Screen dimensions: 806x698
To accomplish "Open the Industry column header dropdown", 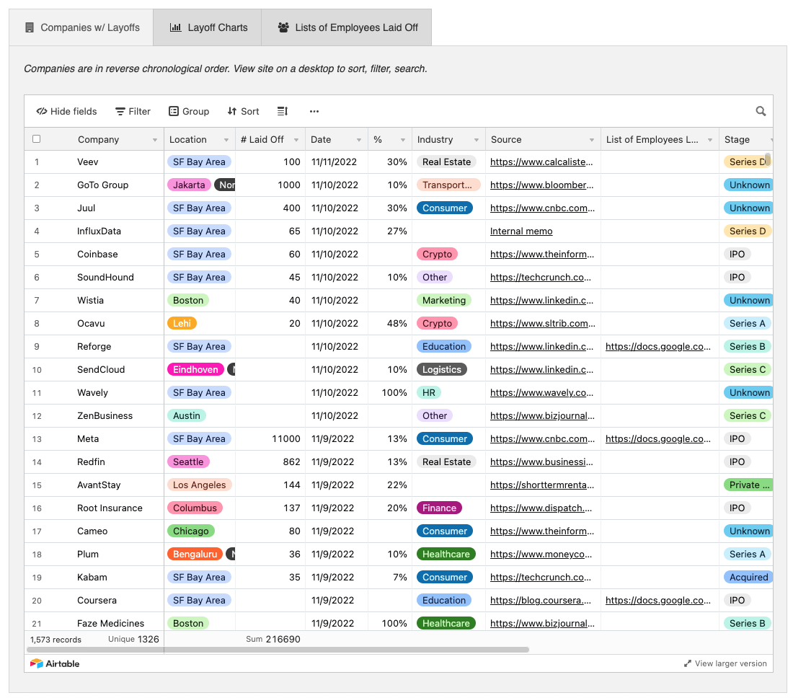I will [x=477, y=140].
